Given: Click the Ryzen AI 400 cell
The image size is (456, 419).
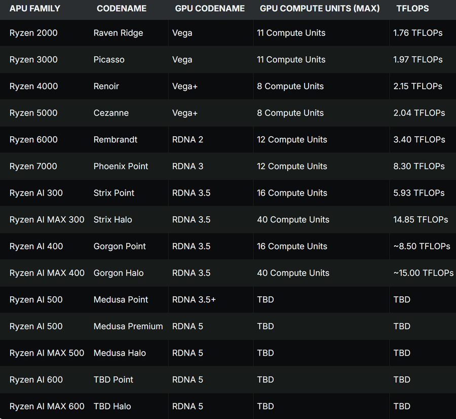Looking at the screenshot, I should (x=36, y=246).
